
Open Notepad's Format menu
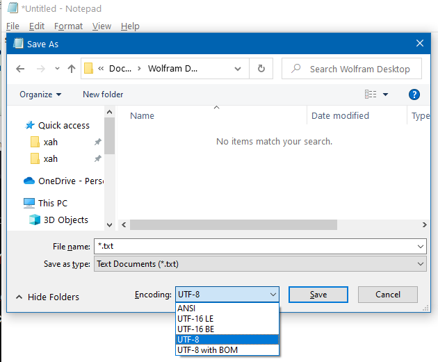tap(68, 26)
